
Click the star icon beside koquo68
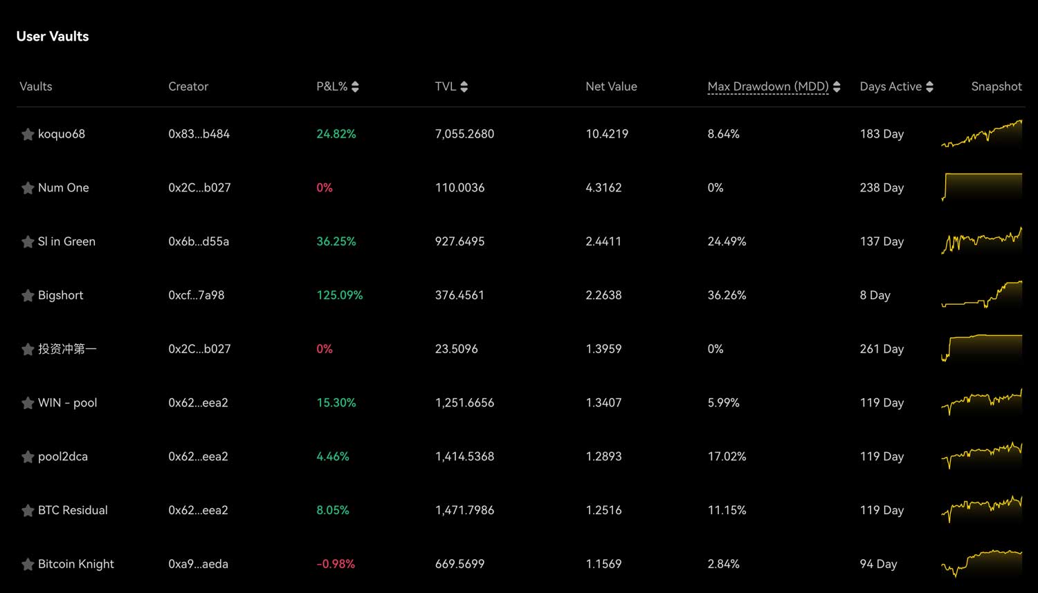click(28, 133)
